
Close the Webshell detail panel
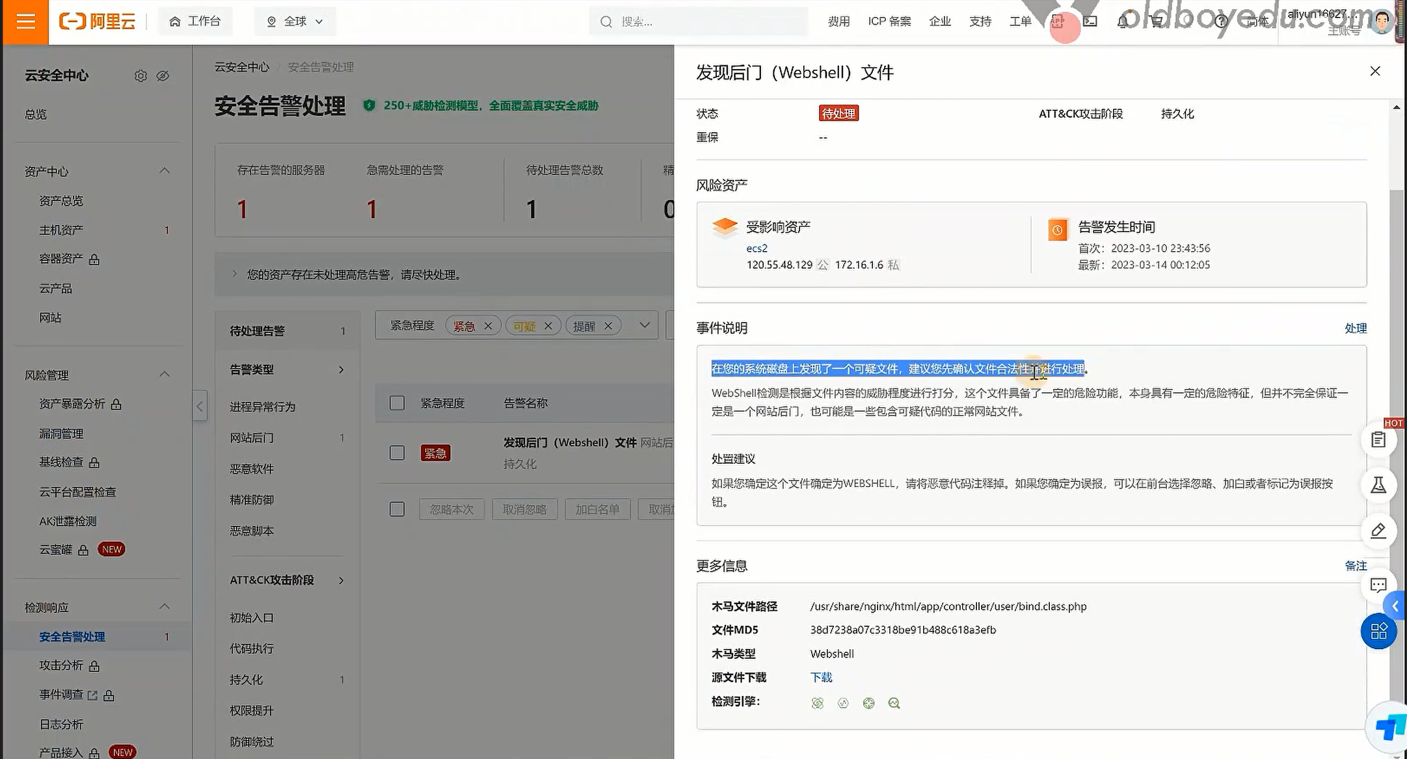[1375, 72]
